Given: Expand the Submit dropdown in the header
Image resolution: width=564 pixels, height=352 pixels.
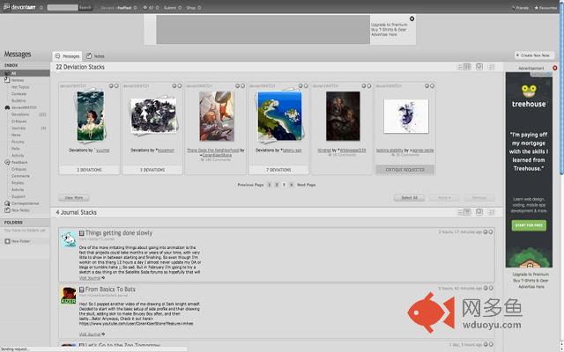Looking at the screenshot, I should click(180, 8).
